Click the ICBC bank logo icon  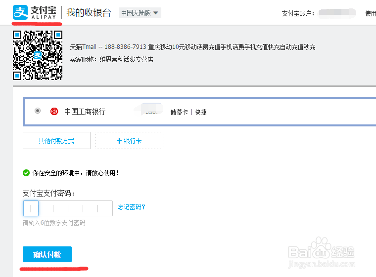tap(54, 111)
